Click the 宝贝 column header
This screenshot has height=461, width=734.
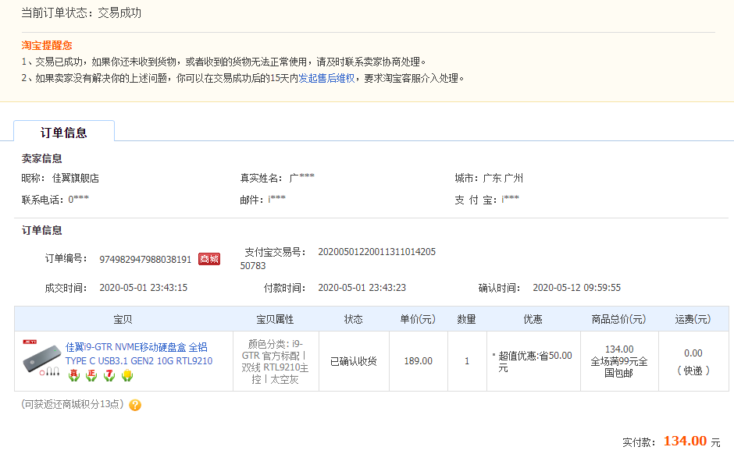pyautogui.click(x=123, y=319)
